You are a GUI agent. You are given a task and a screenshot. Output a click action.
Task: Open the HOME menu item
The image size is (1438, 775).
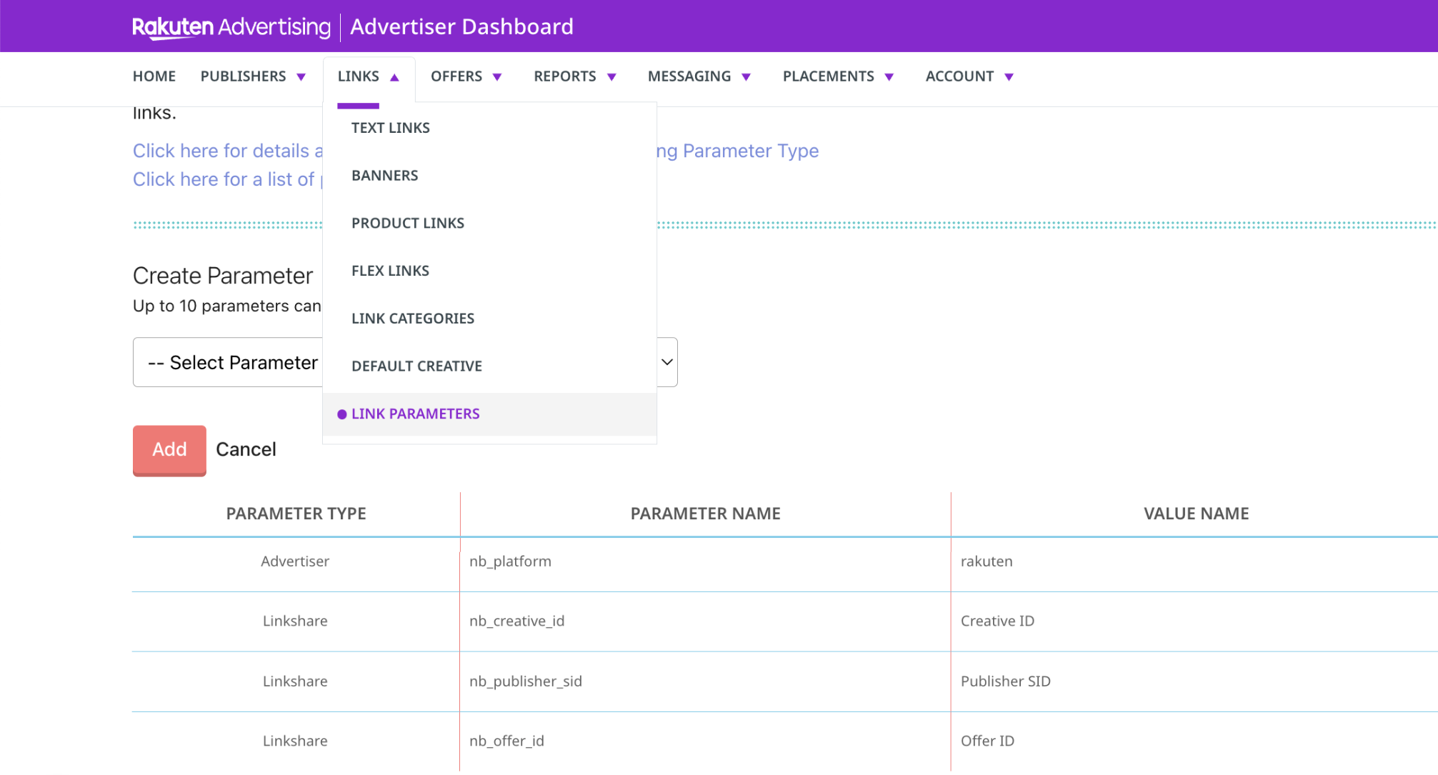154,76
